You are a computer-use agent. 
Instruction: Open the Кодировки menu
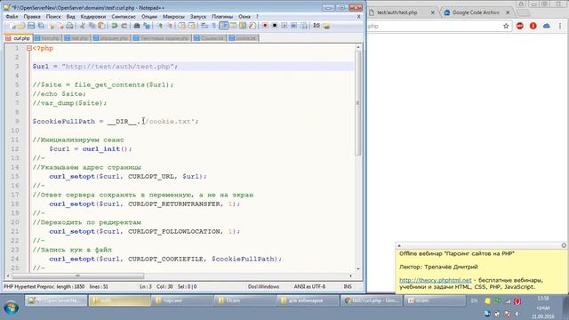pyautogui.click(x=92, y=17)
